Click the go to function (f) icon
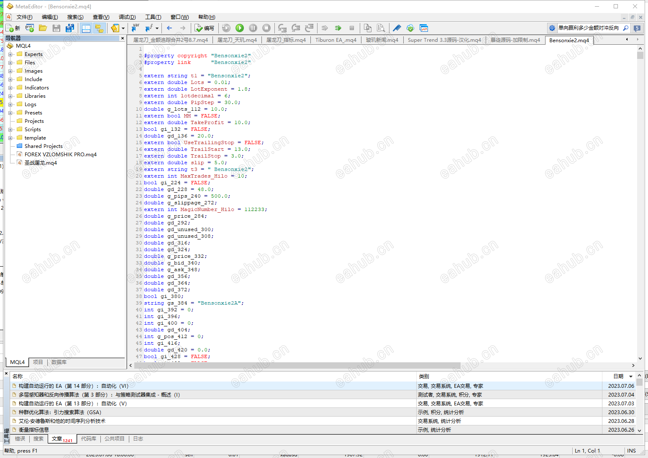This screenshot has width=648, height=458. (149, 28)
